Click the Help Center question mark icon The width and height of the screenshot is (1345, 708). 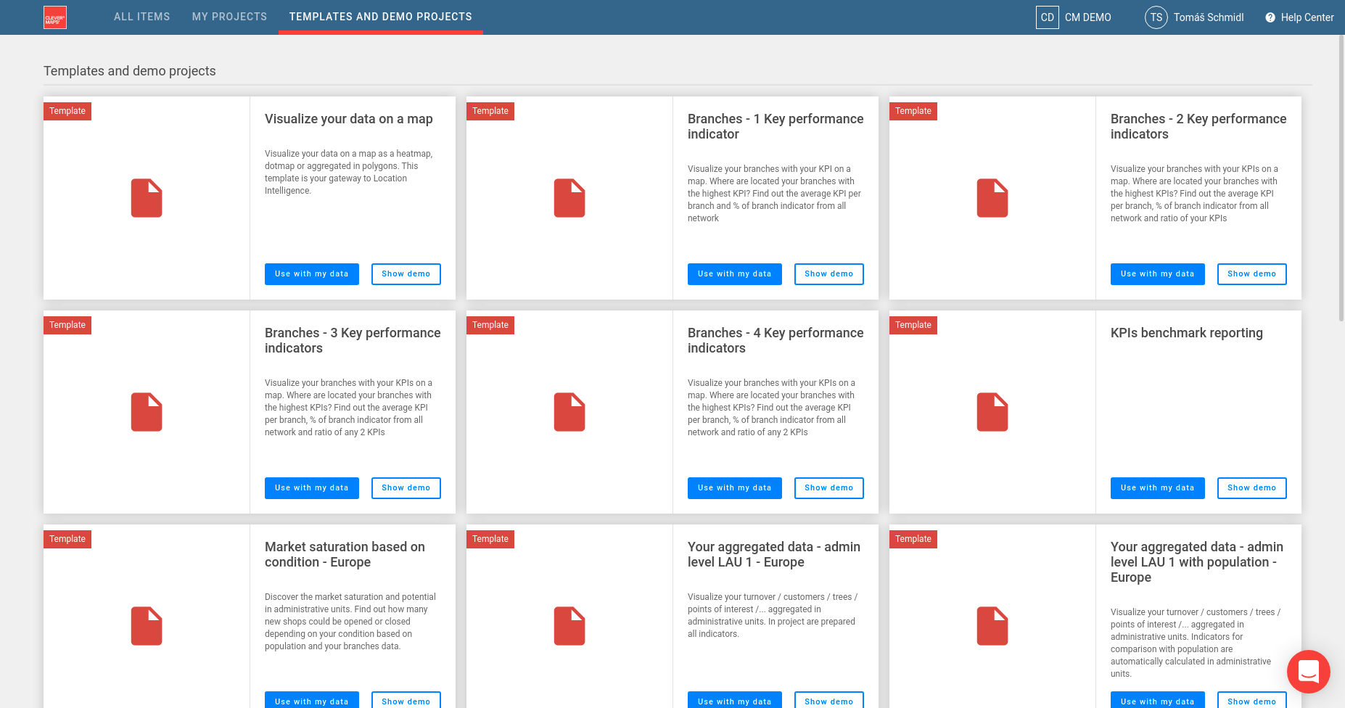[x=1270, y=17]
